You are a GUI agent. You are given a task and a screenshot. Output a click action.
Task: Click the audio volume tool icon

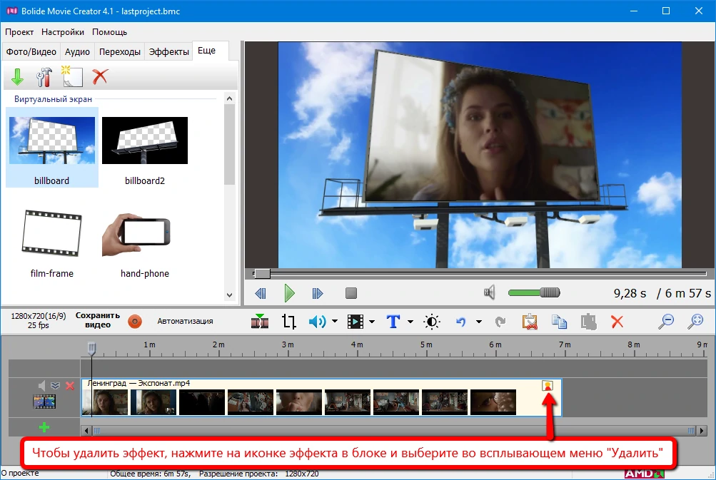[318, 322]
